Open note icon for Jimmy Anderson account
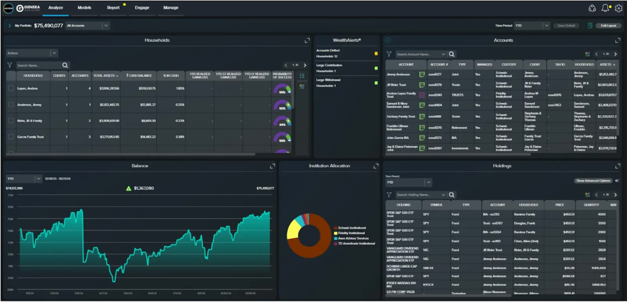 pyautogui.click(x=422, y=74)
